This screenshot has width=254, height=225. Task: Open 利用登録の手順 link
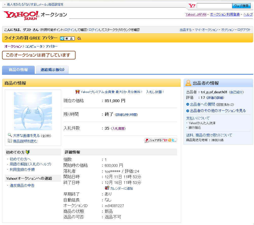pyautogui.click(x=22, y=170)
